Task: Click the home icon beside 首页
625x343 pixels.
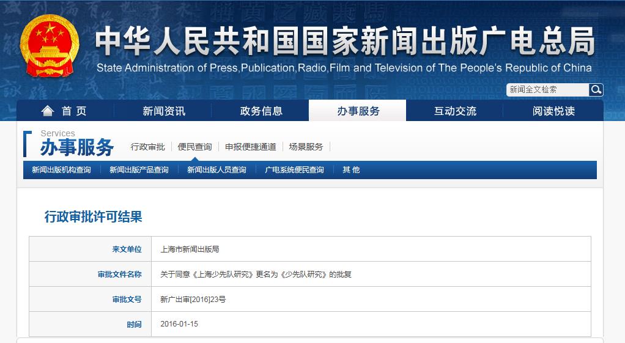Action: coord(48,111)
